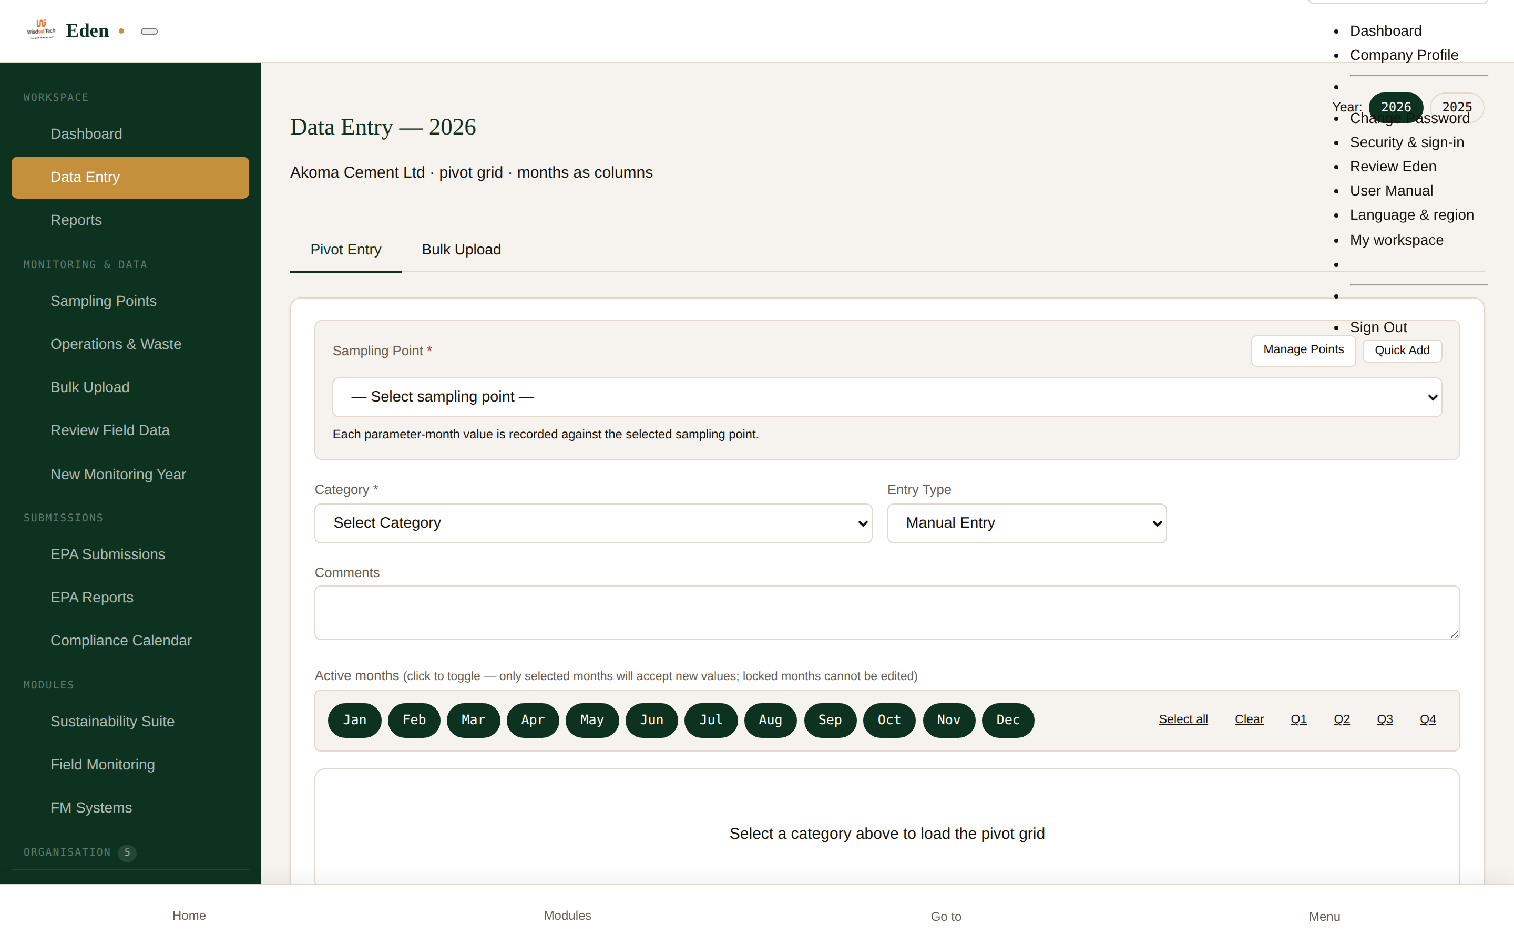
Task: Select year 2026 pill
Action: (x=1396, y=108)
